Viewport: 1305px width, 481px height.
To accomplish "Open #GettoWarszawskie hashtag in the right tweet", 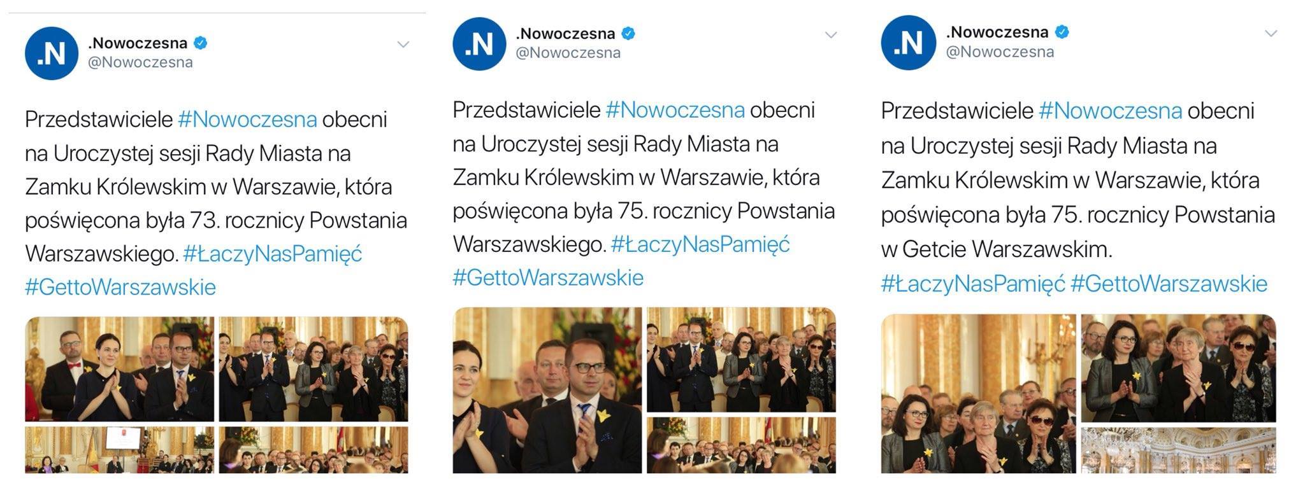I will tap(1169, 284).
